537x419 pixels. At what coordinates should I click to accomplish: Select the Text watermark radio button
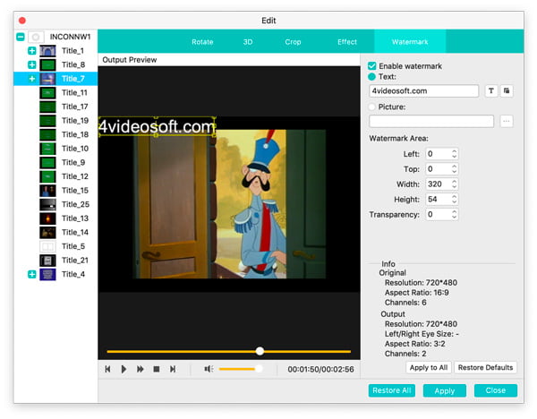pos(372,77)
